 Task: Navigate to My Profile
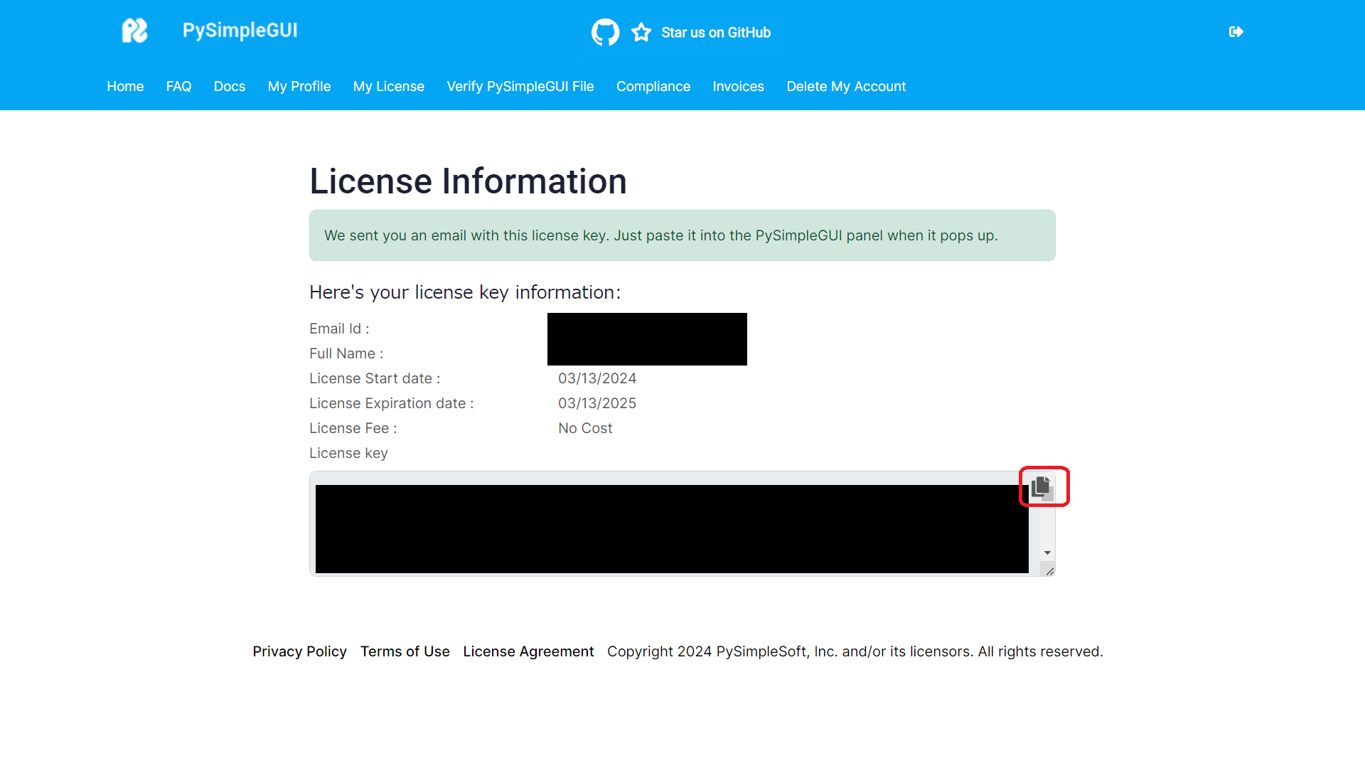pyautogui.click(x=299, y=86)
